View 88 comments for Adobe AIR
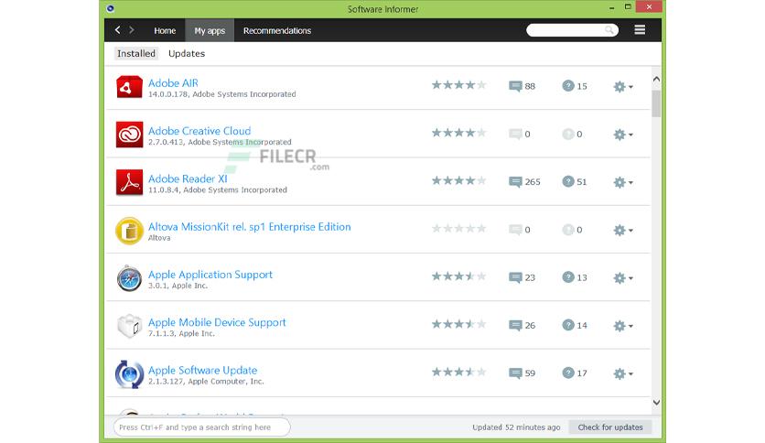This screenshot has height=443, width=765. point(522,86)
